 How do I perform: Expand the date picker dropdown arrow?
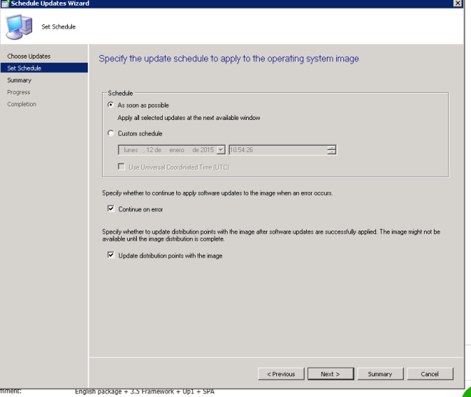[x=221, y=150]
